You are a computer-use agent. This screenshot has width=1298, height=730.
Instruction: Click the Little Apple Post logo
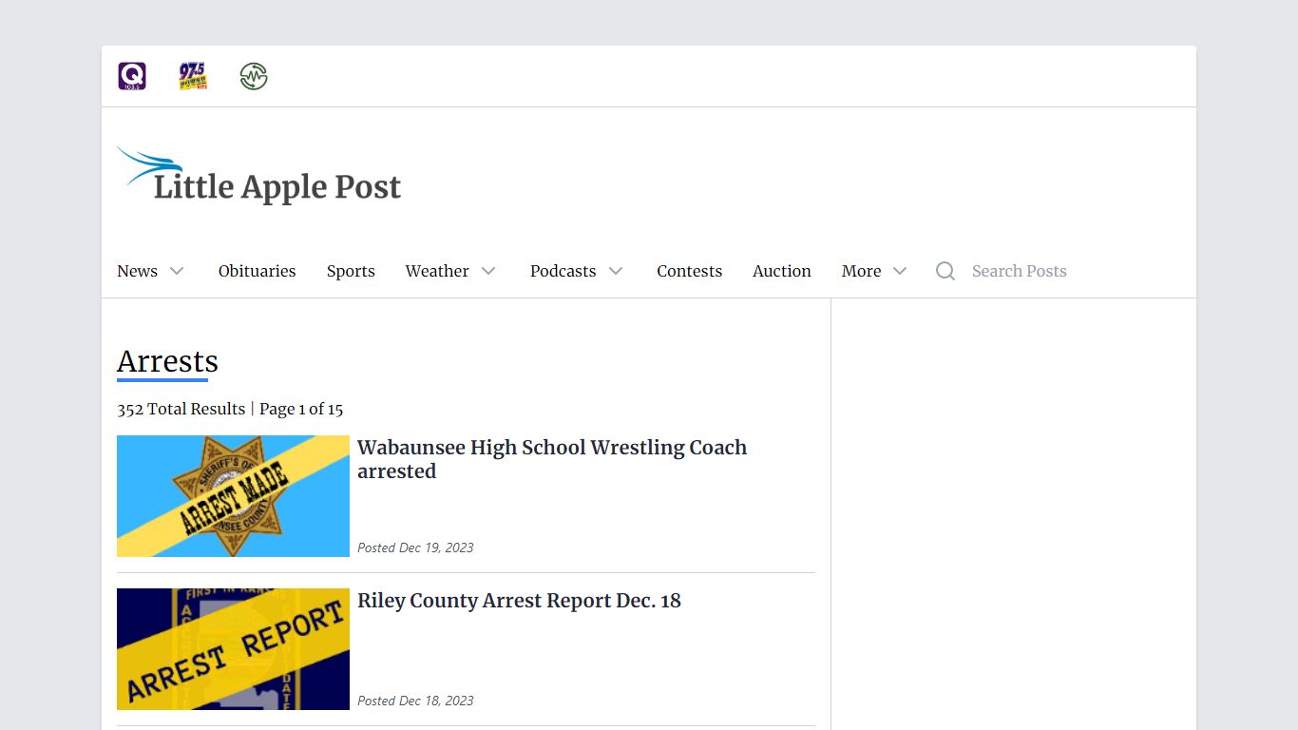[258, 176]
